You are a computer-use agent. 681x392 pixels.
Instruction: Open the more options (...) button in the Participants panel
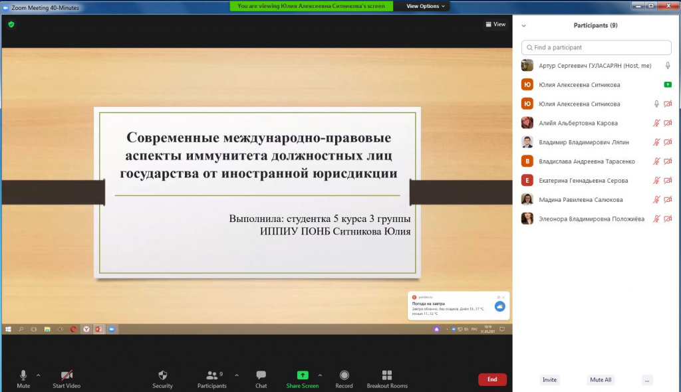(647, 380)
